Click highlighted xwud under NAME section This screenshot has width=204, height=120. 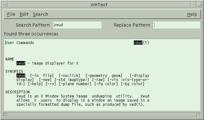(x=21, y=63)
